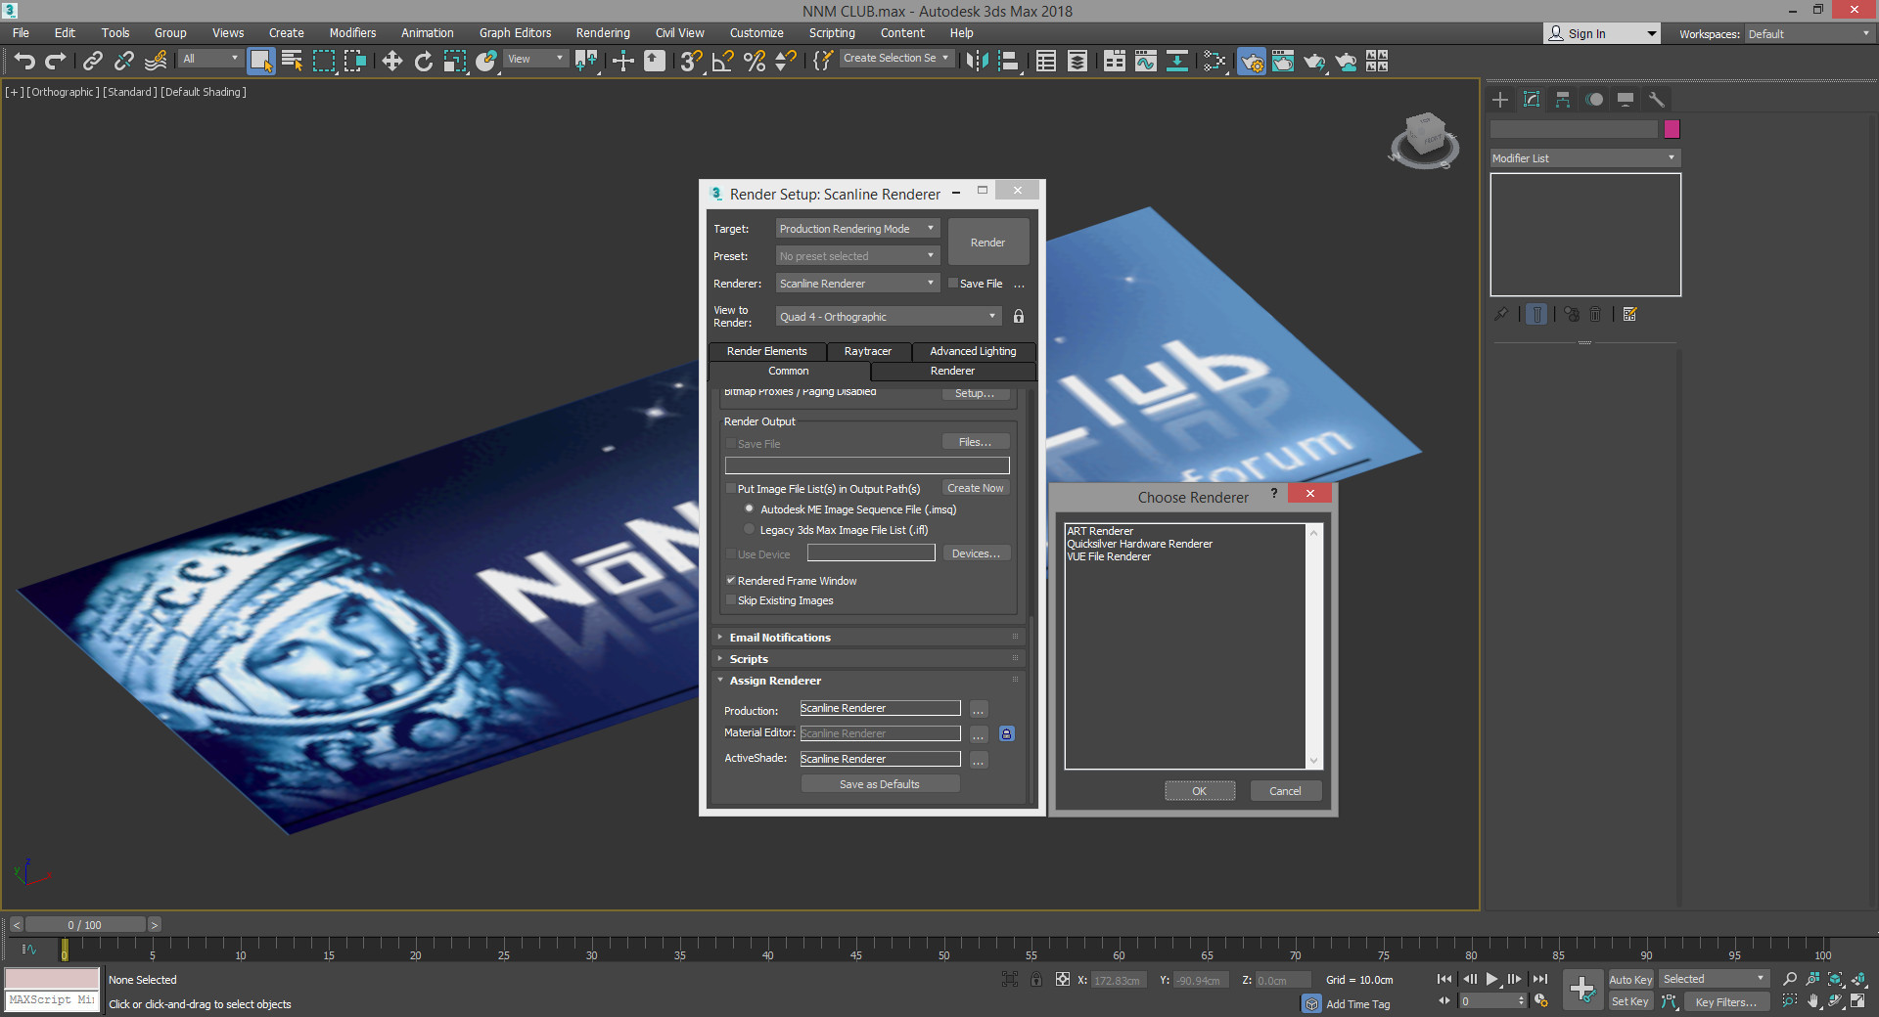Toggle the Percent Snap icon
This screenshot has width=1879, height=1017.
coord(755,61)
